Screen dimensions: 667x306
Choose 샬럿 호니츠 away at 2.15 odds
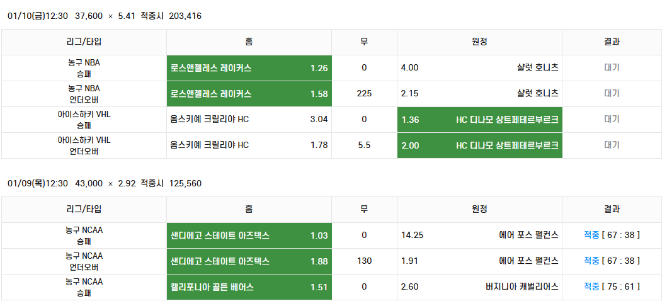(x=479, y=94)
